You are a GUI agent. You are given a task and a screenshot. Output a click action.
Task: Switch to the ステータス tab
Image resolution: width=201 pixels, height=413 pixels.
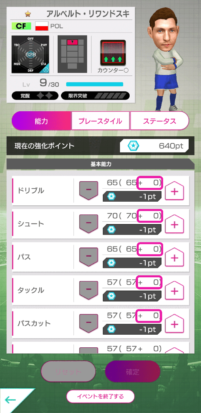pos(159,121)
